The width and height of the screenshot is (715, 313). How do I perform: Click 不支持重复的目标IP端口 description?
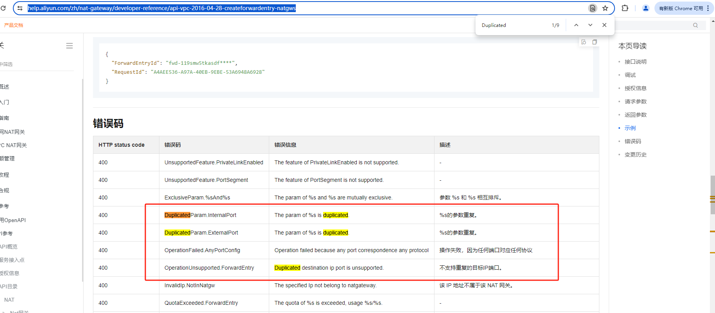(x=471, y=268)
